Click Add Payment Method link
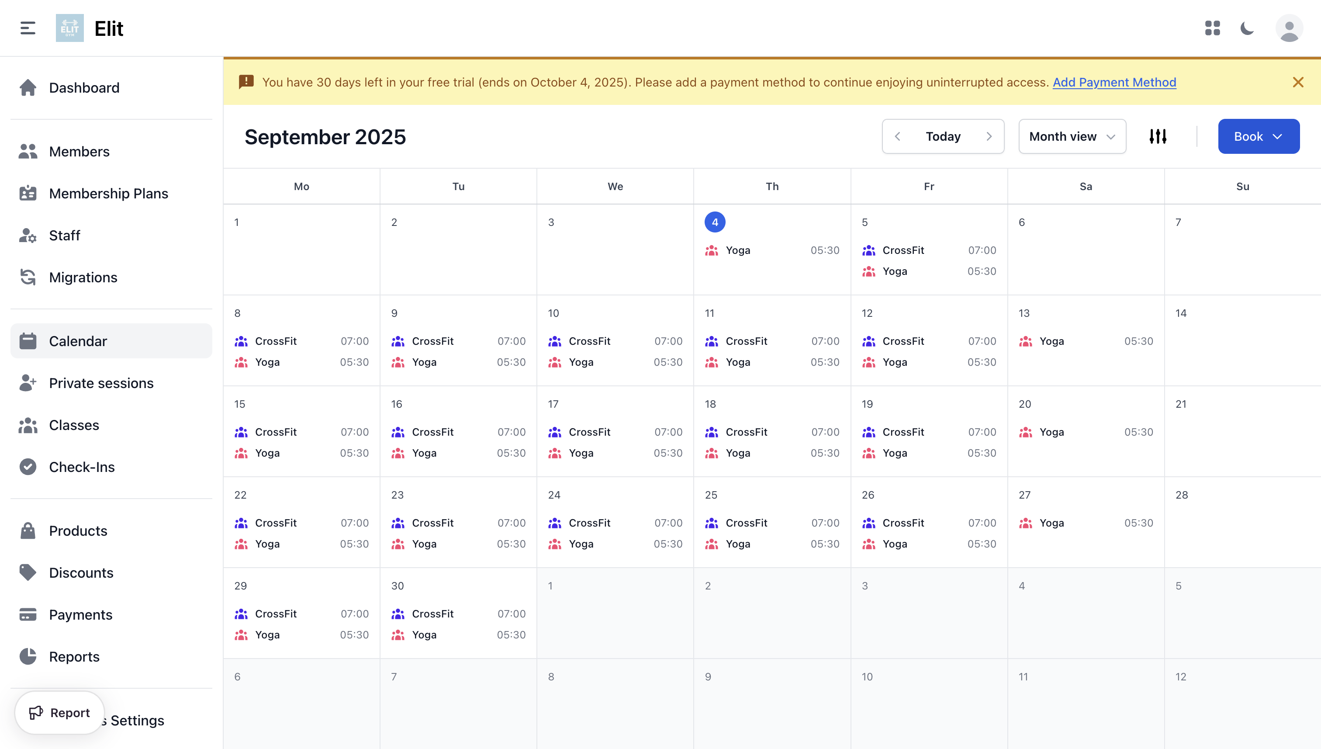 click(1114, 82)
